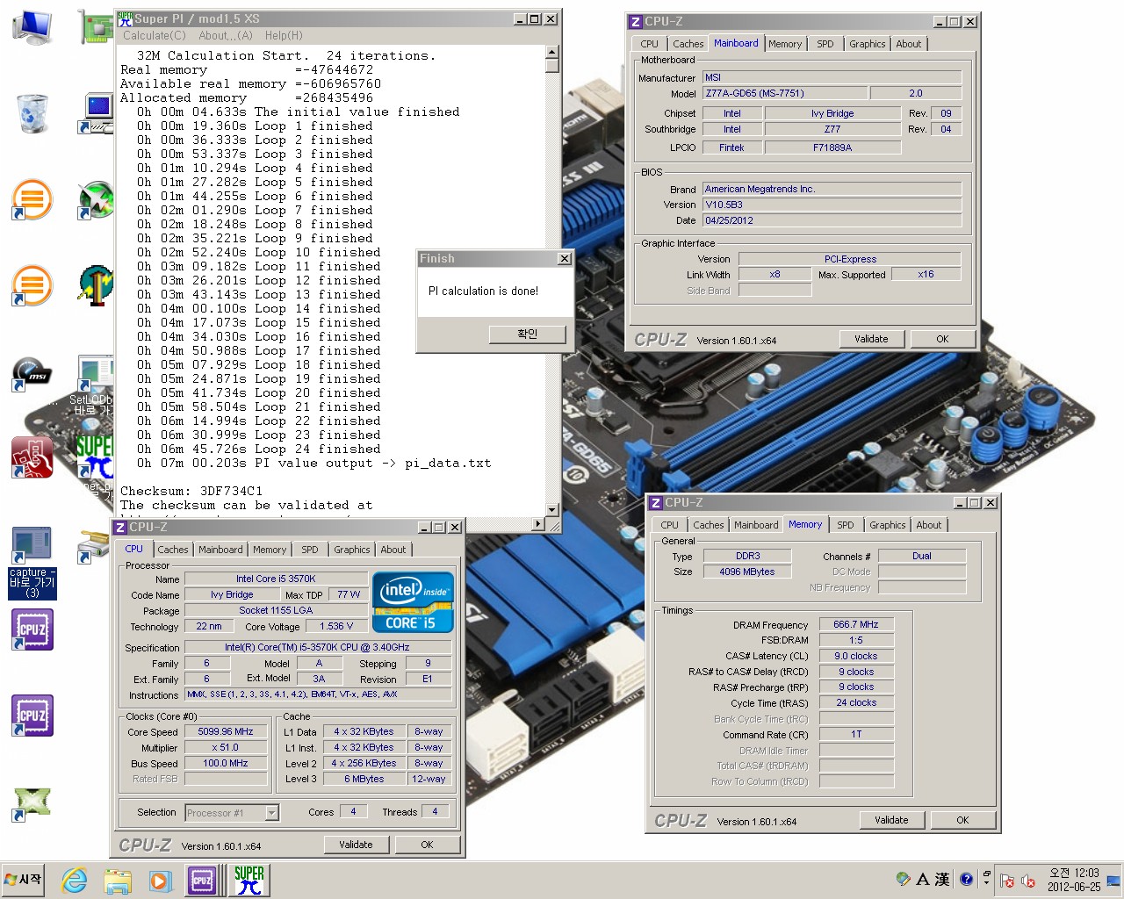The image size is (1124, 899).
Task: Click the muted volume tray icon
Action: (1028, 881)
